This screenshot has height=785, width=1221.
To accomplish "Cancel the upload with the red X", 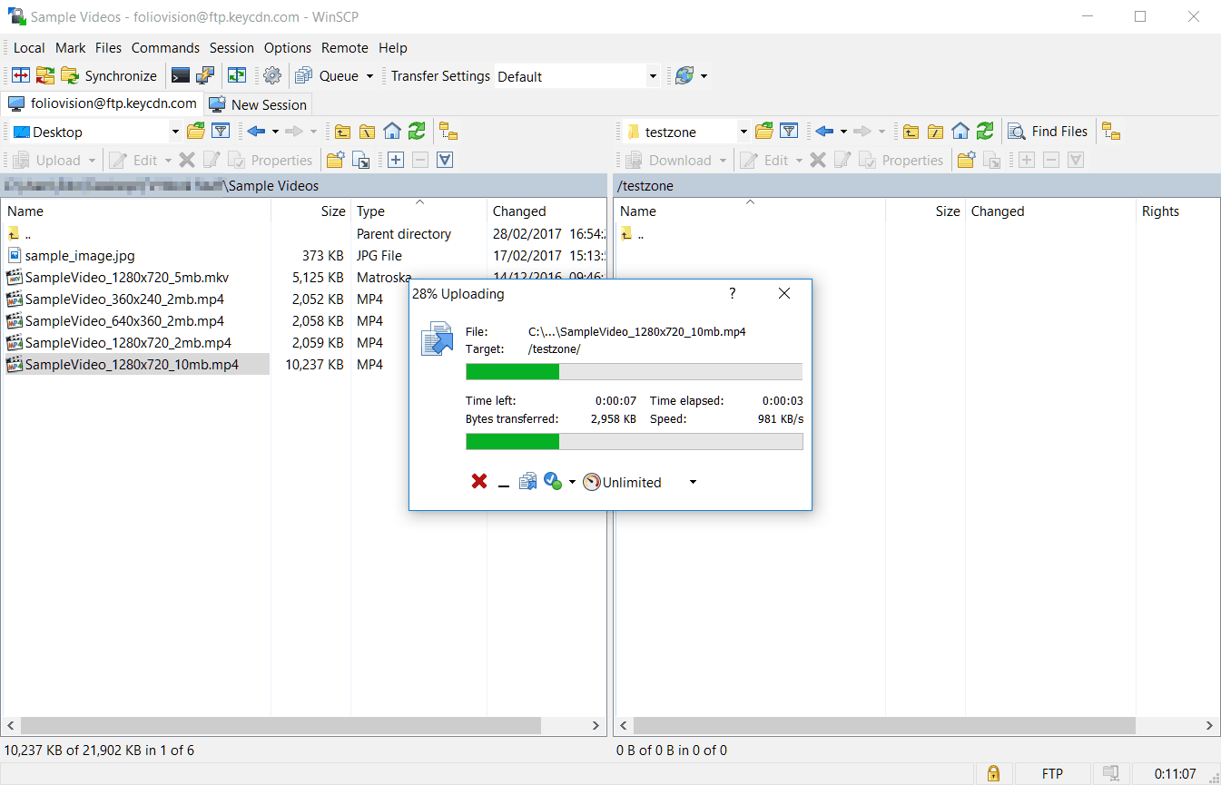I will (479, 482).
